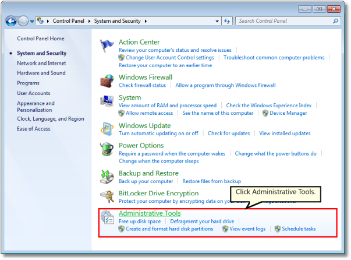Click the Administrative Tools gear icon
The height and width of the screenshot is (260, 351).
(x=107, y=217)
